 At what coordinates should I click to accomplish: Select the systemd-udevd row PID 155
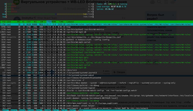coord(96,75)
